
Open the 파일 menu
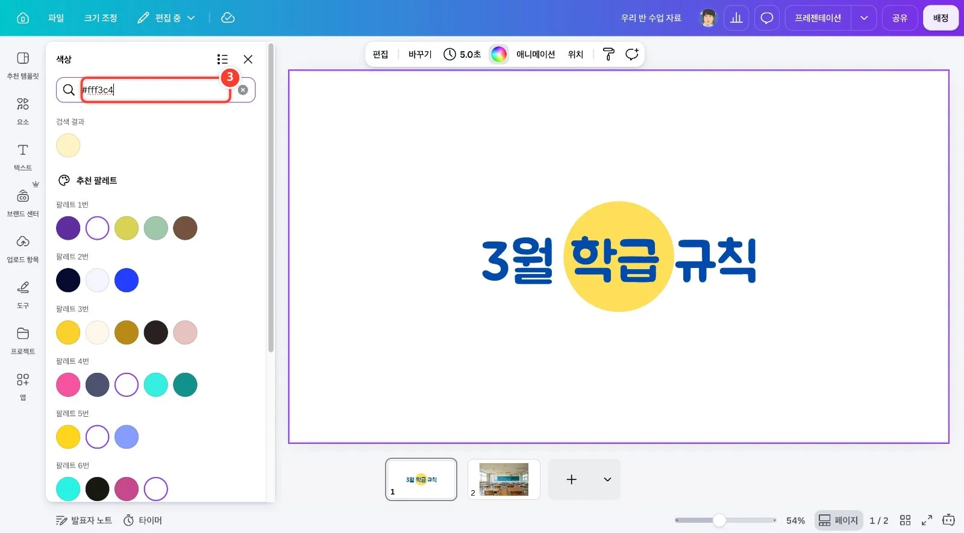point(56,18)
